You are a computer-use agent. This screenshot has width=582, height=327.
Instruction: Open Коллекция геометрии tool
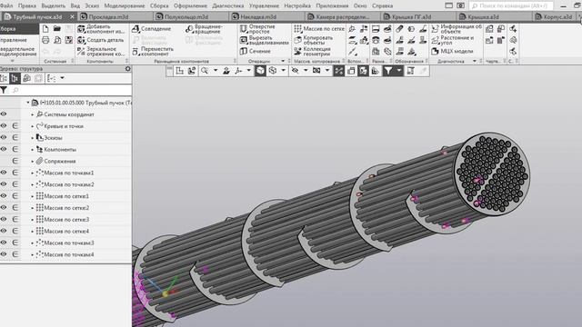pos(313,51)
